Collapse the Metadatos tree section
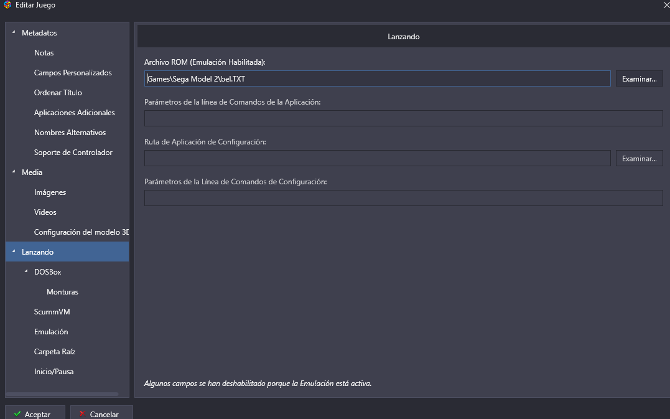Image resolution: width=670 pixels, height=419 pixels. pos(14,32)
